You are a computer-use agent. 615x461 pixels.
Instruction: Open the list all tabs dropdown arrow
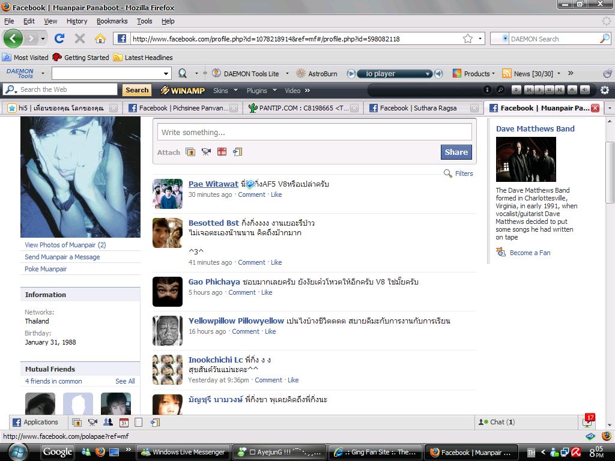click(x=609, y=108)
